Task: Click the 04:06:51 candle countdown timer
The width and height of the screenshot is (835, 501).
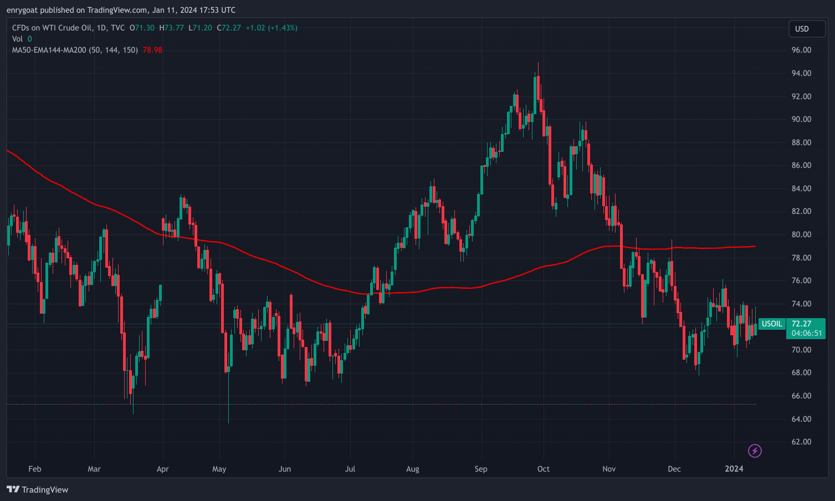Action: (x=806, y=334)
